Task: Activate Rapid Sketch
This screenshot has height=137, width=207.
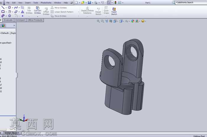Action: (114, 11)
